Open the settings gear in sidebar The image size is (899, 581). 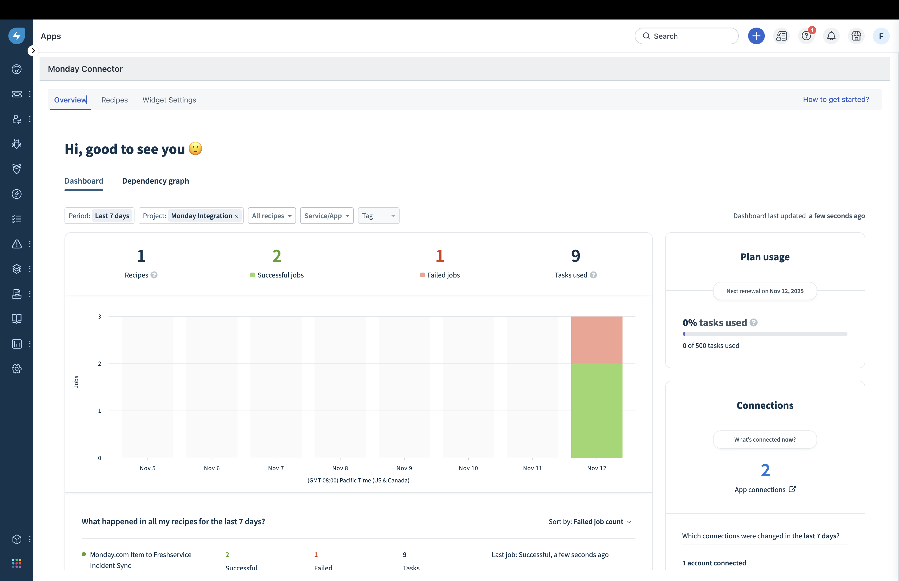point(17,369)
